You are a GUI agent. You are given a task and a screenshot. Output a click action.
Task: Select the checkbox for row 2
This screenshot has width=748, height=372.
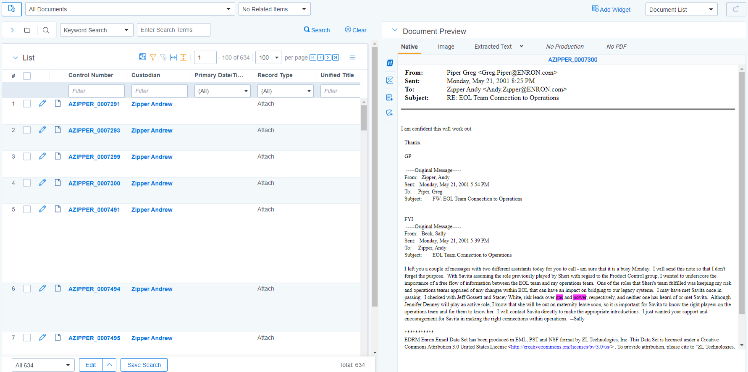click(27, 130)
